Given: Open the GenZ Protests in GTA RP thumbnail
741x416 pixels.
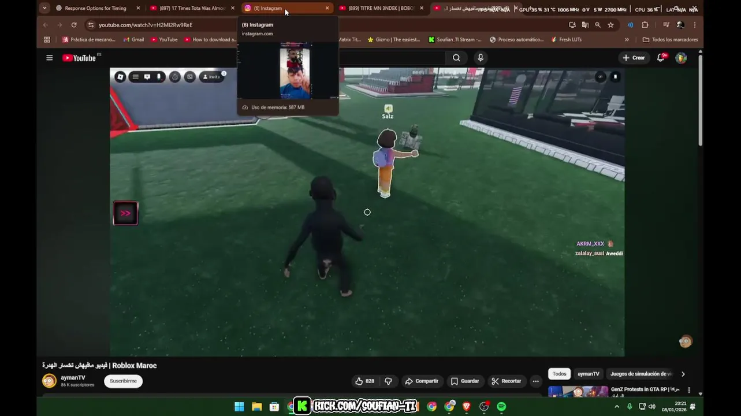Looking at the screenshot, I should coord(578,391).
